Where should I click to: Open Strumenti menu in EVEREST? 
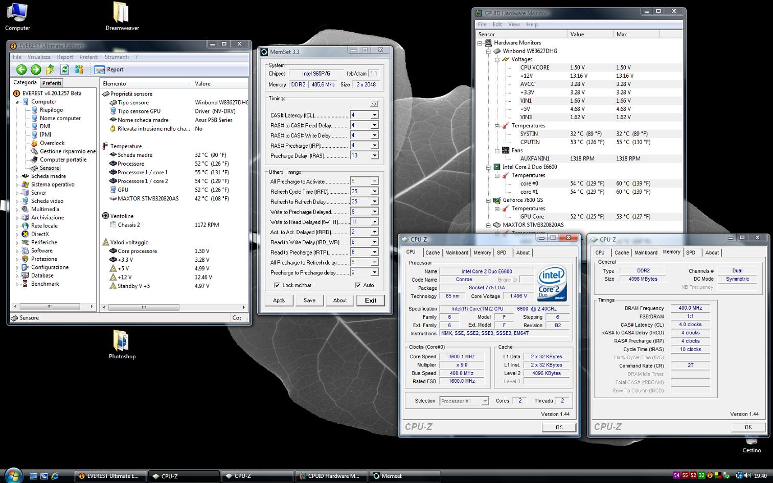117,57
